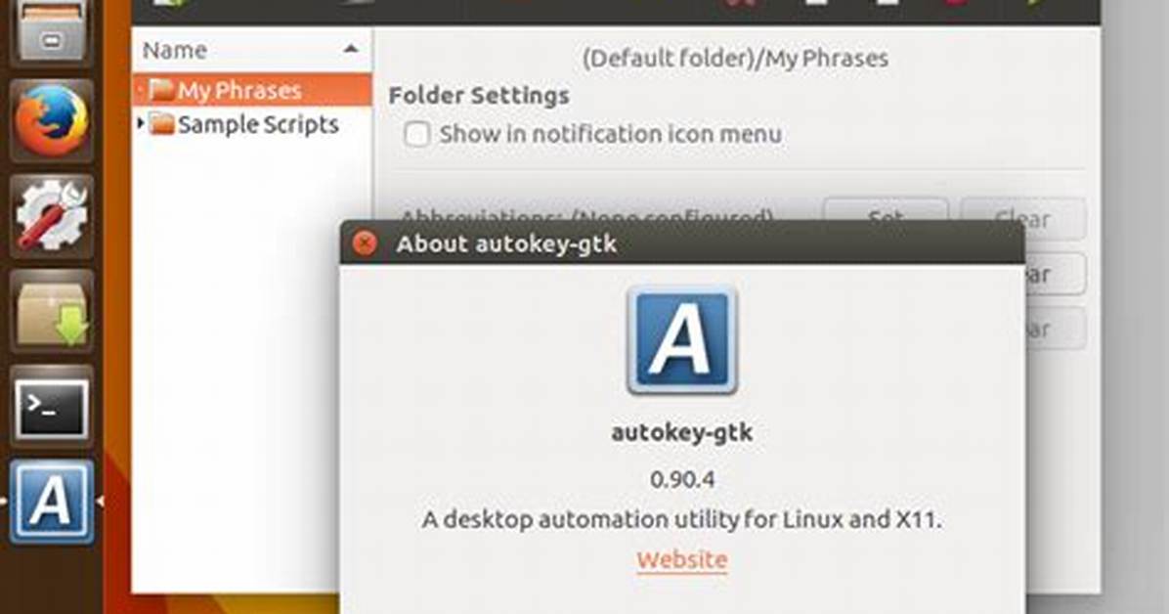Click the Folder Settings heading
The width and height of the screenshot is (1169, 614).
click(479, 96)
